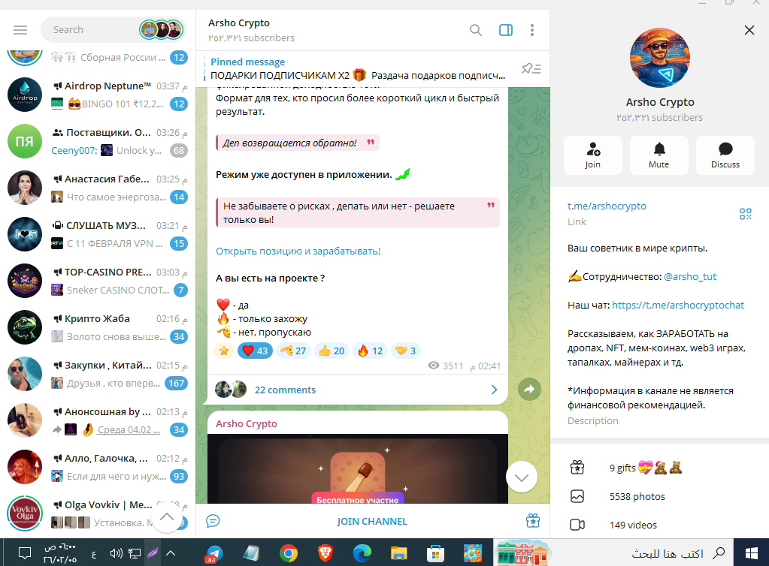
Task: Show the channel QR code
Action: pos(746,214)
